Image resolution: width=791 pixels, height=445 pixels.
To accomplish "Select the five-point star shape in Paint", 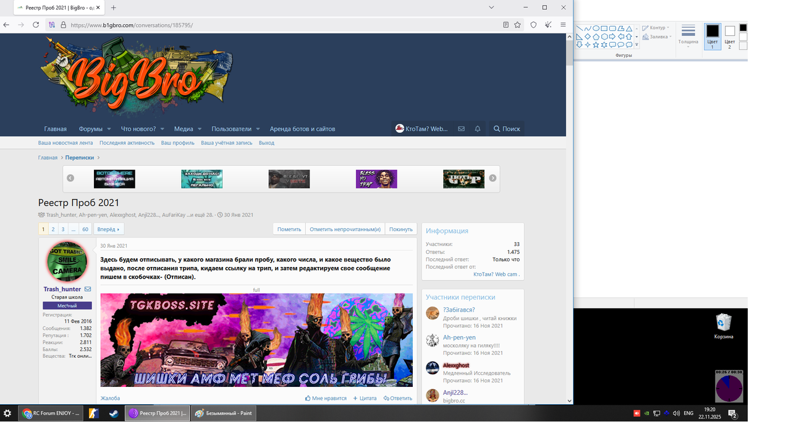I will 596,44.
